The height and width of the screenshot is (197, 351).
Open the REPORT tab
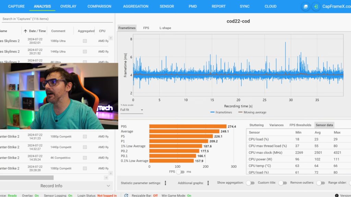coord(219,6)
